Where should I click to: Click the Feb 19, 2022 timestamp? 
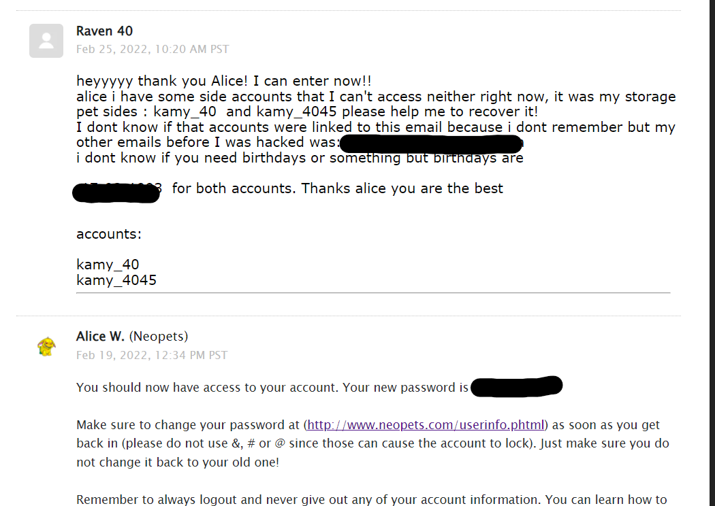point(151,355)
